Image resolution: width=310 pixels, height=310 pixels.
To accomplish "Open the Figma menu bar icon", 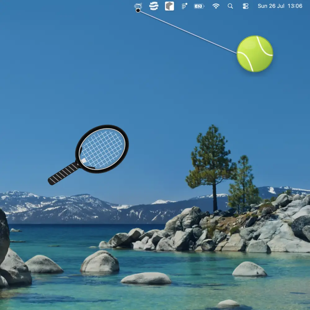I will click(184, 6).
